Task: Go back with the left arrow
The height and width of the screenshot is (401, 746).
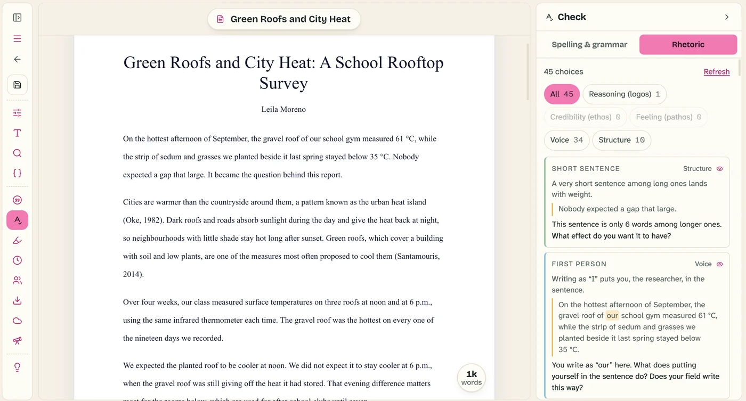Action: (17, 59)
